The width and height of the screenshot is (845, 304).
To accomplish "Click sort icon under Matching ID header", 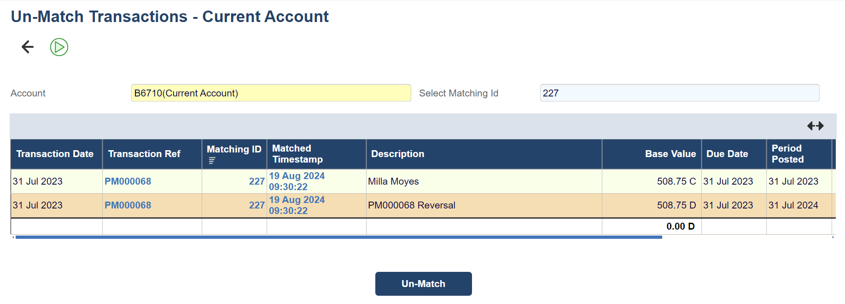I will point(212,161).
